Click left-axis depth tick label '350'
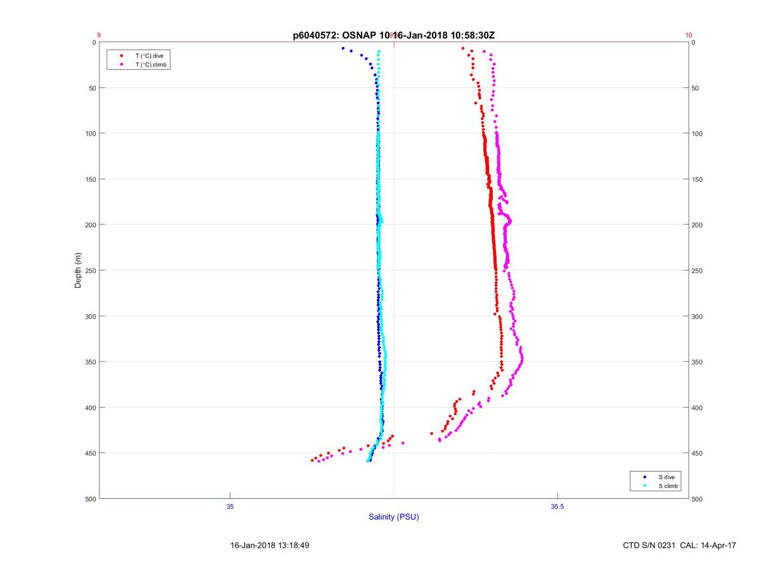The width and height of the screenshot is (761, 561). click(89, 362)
